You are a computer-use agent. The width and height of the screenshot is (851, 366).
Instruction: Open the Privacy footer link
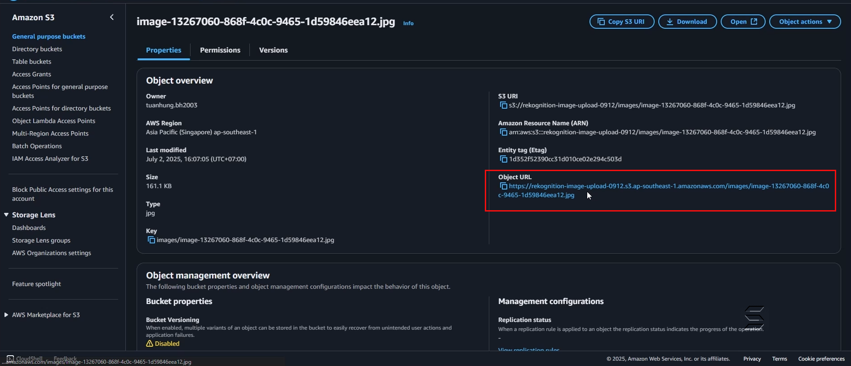(x=752, y=359)
